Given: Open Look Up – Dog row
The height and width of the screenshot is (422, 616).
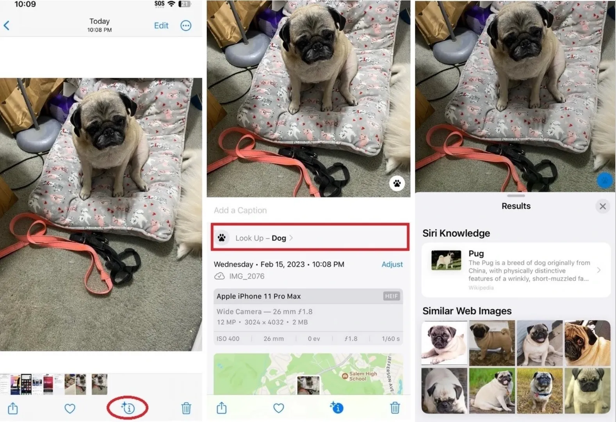Looking at the screenshot, I should 310,237.
